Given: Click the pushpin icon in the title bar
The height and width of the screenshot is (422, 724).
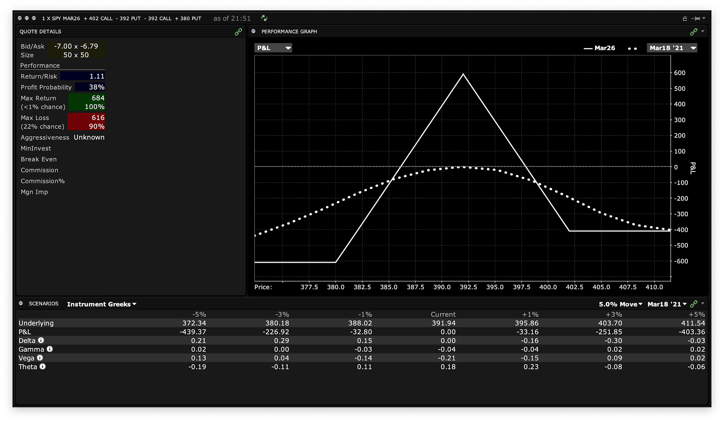Looking at the screenshot, I should 695,18.
